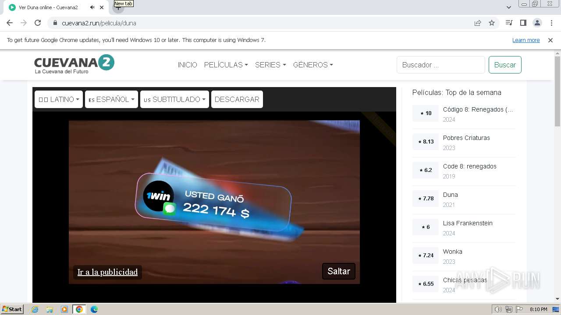Image resolution: width=561 pixels, height=315 pixels.
Task: Open Learn more about Chrome updates
Action: tap(526, 40)
